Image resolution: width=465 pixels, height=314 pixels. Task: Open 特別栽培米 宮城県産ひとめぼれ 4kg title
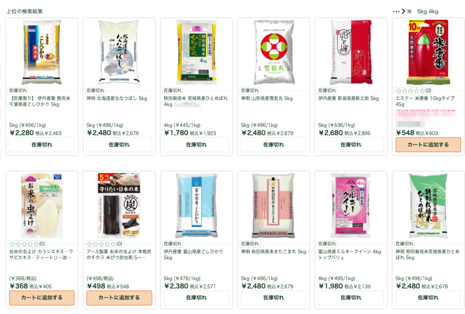(196, 102)
